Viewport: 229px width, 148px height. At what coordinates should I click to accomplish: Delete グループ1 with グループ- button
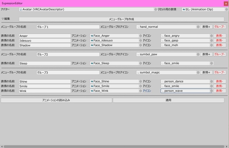220,27
